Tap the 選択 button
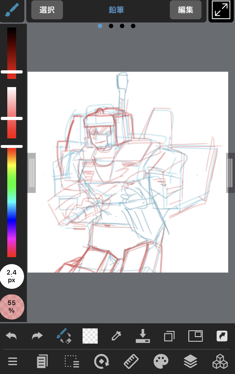The height and width of the screenshot is (374, 235). [x=47, y=10]
